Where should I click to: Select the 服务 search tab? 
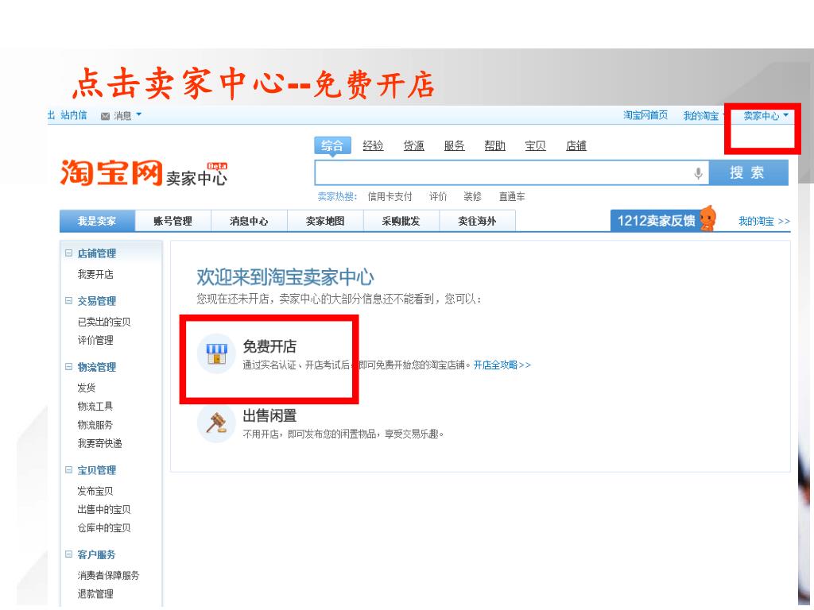tap(454, 146)
